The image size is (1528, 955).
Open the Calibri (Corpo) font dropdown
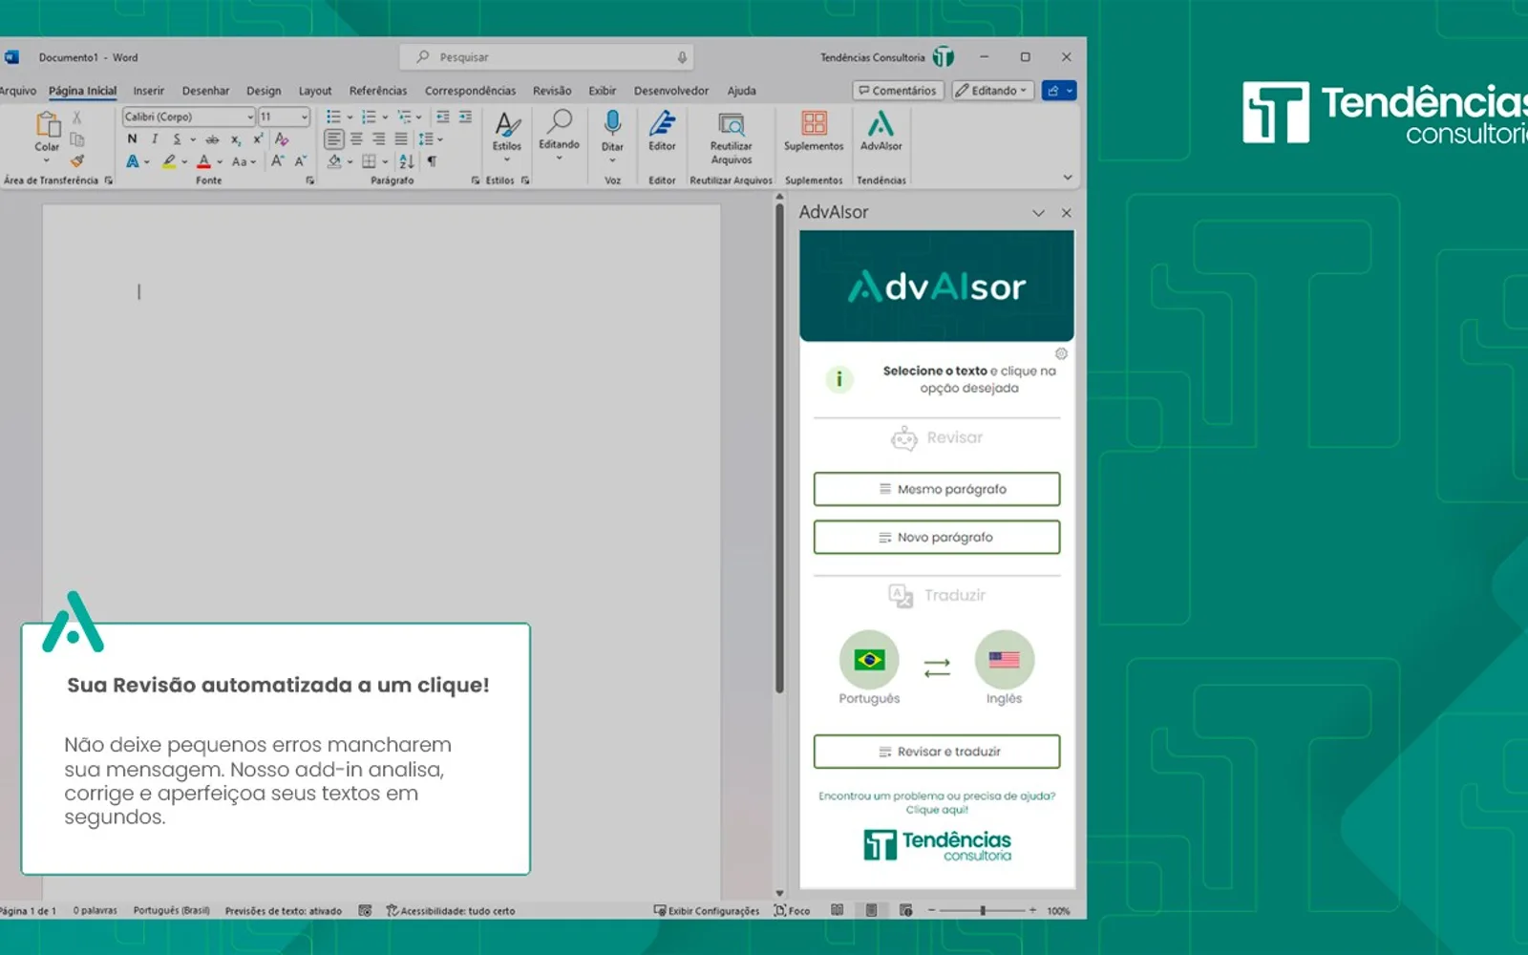click(x=250, y=117)
